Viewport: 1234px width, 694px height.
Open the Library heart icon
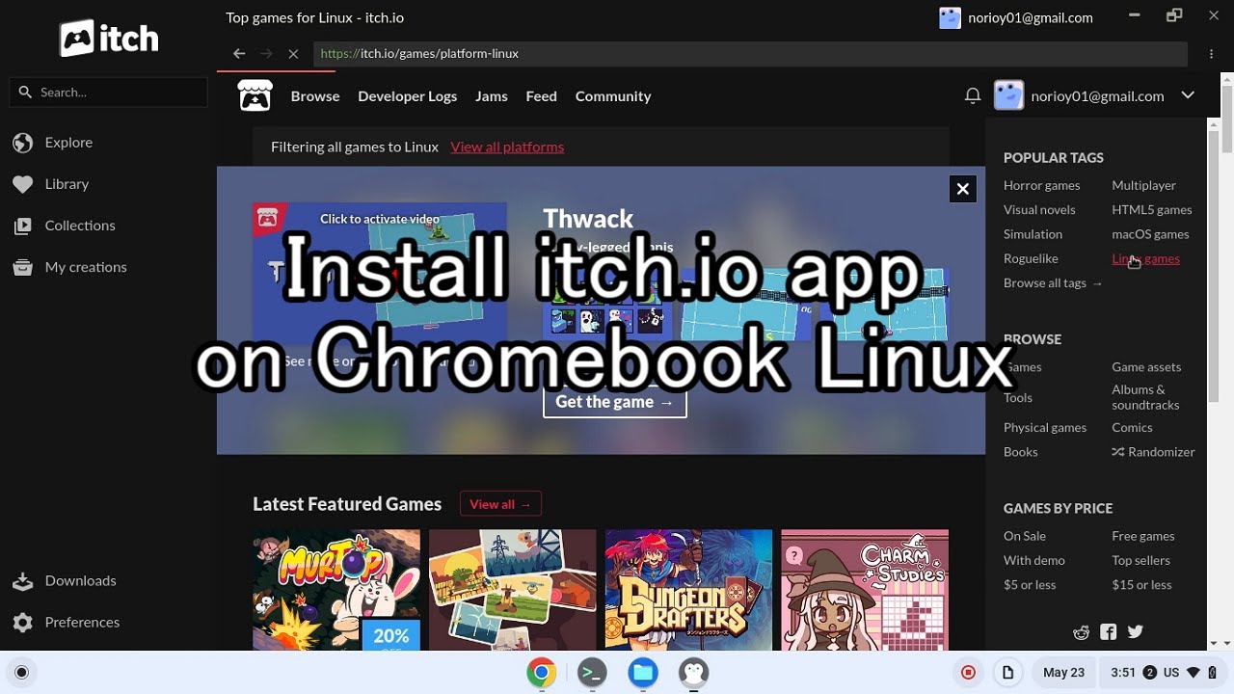(23, 184)
